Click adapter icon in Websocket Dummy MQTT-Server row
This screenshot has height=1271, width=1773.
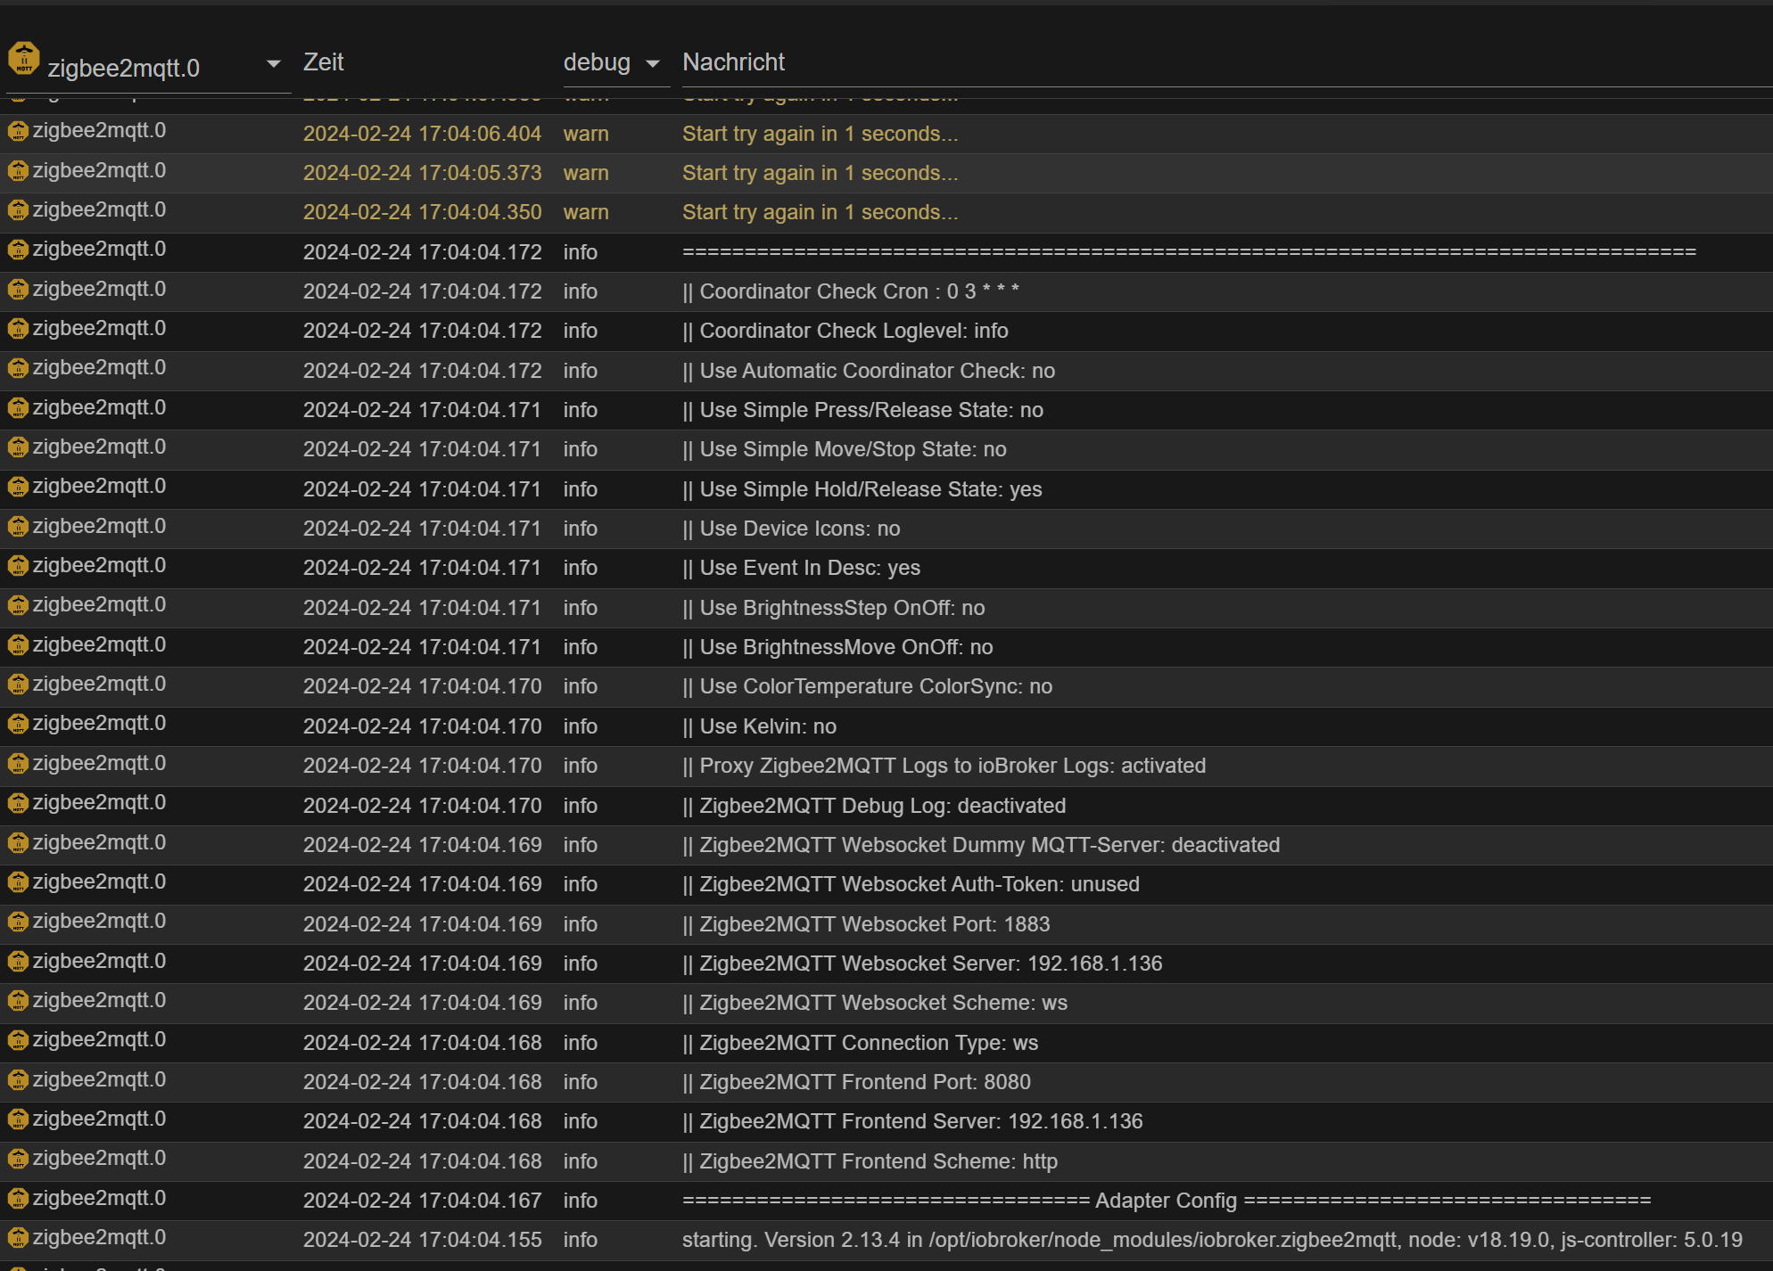18,843
